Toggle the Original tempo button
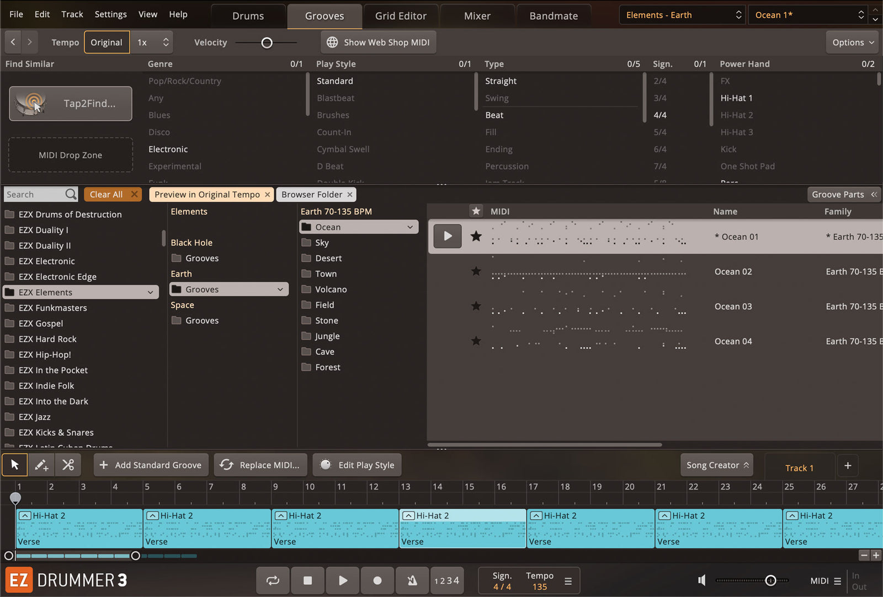This screenshot has width=883, height=597. click(107, 42)
